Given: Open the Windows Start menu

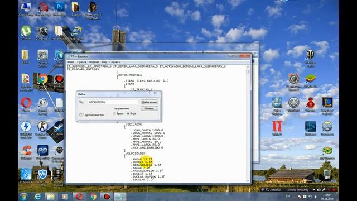Looking at the screenshot, I should pyautogui.click(x=24, y=197).
